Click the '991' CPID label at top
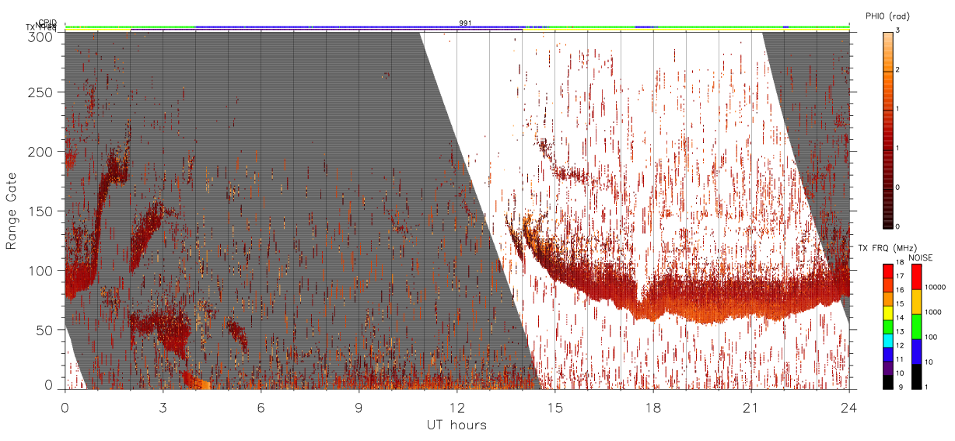Screen dimensions: 955x441 pos(465,23)
